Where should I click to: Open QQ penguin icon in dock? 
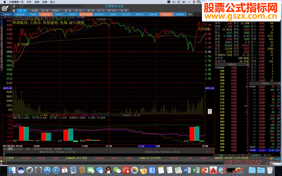click(x=108, y=170)
